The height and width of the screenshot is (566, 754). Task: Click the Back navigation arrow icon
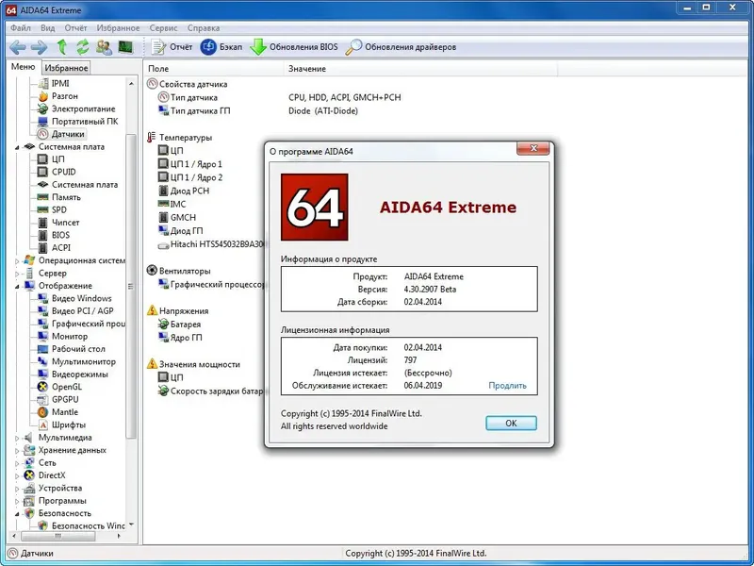[x=18, y=47]
